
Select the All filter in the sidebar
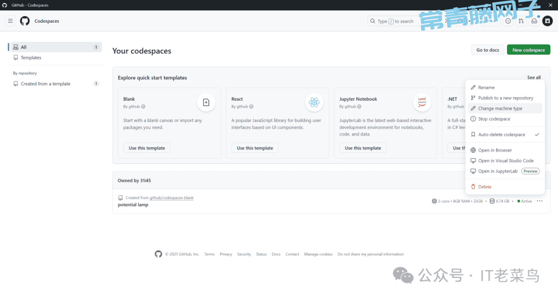(56, 47)
